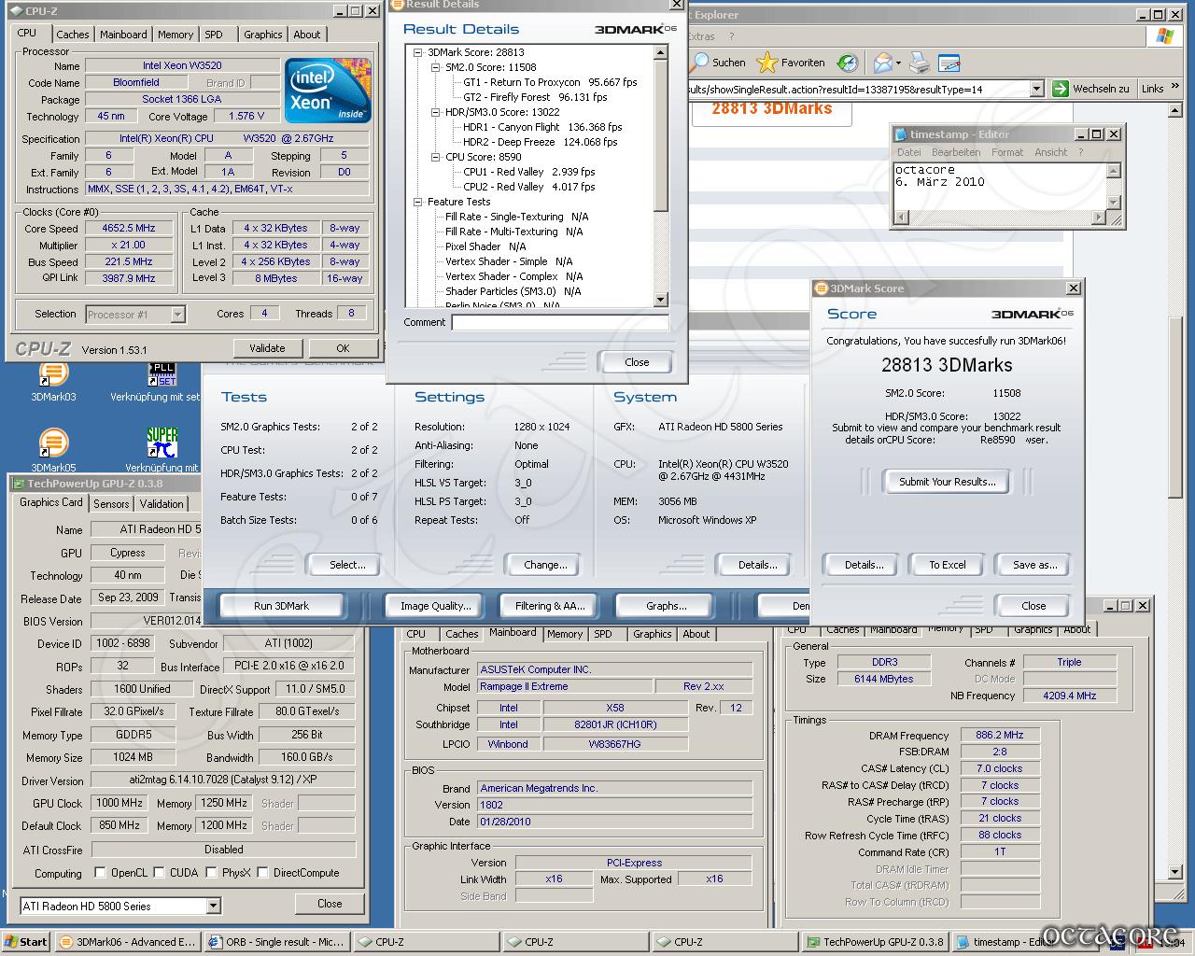Switch to SPD tab in top CPU-Z window
This screenshot has width=1195, height=956.
point(214,35)
